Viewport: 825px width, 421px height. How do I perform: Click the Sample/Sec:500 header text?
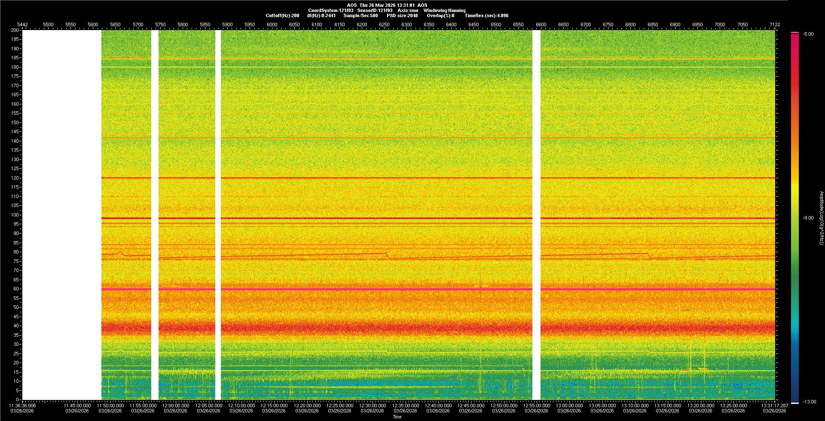(361, 15)
